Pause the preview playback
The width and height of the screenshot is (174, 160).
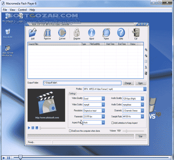(x=33, y=128)
